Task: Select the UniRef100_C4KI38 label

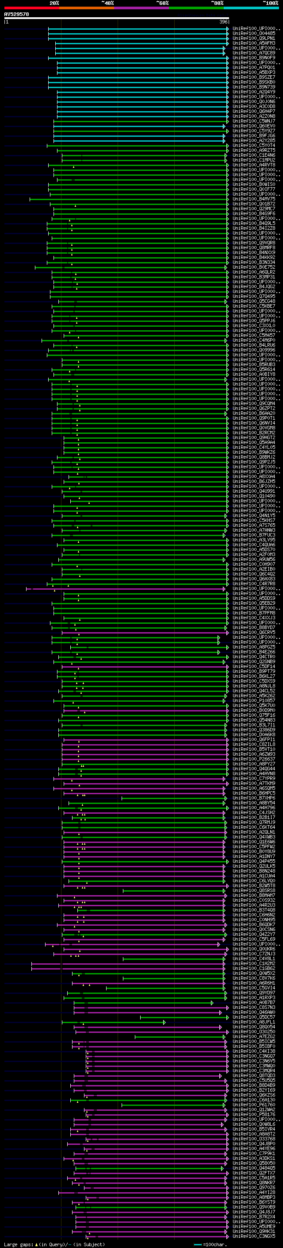Action: click(254, 1051)
